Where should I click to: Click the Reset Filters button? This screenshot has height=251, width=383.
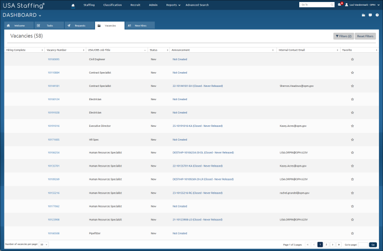(365, 36)
